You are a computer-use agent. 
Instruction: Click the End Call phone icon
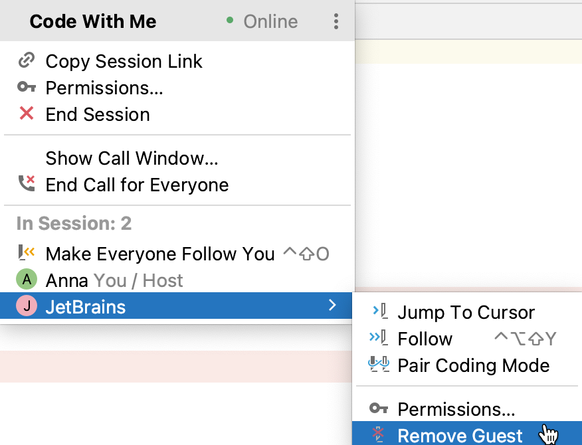pyautogui.click(x=27, y=185)
